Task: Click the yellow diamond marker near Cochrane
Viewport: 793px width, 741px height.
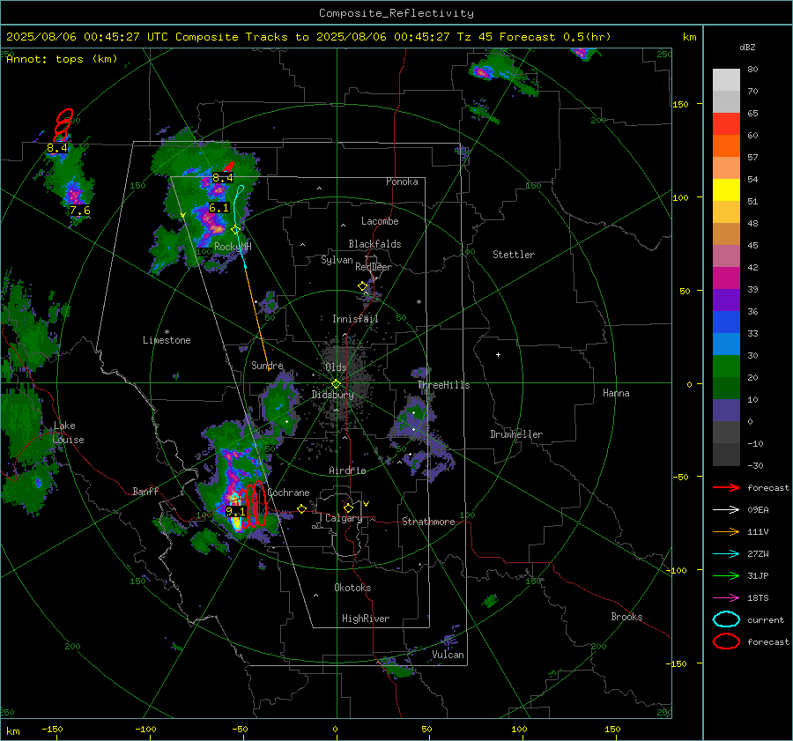Action: pyautogui.click(x=302, y=509)
